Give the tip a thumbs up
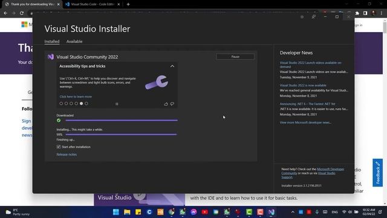 pos(166,104)
